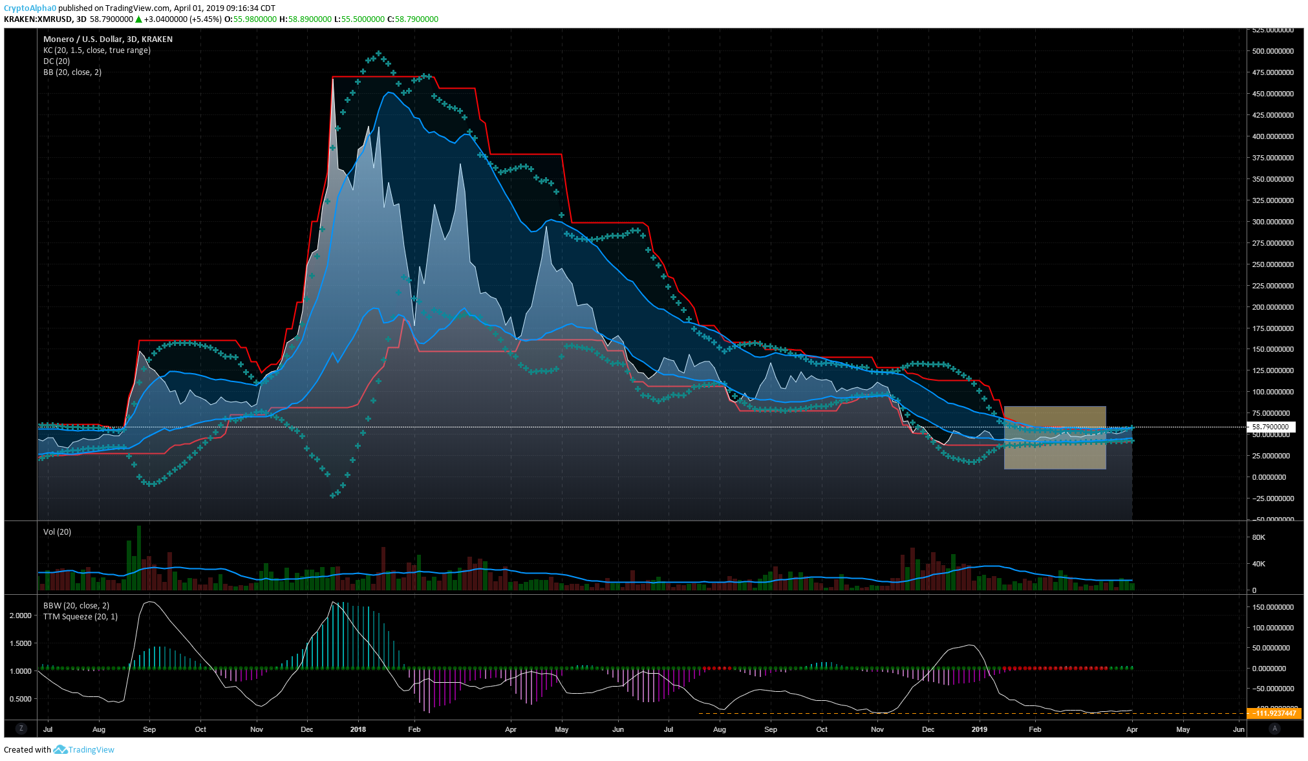Toggle the A auto-scale button
The image size is (1308, 761).
pos(1275,729)
